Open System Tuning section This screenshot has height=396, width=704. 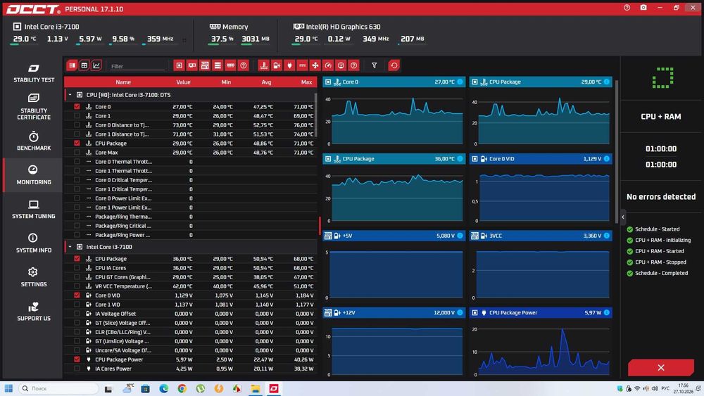(x=34, y=210)
